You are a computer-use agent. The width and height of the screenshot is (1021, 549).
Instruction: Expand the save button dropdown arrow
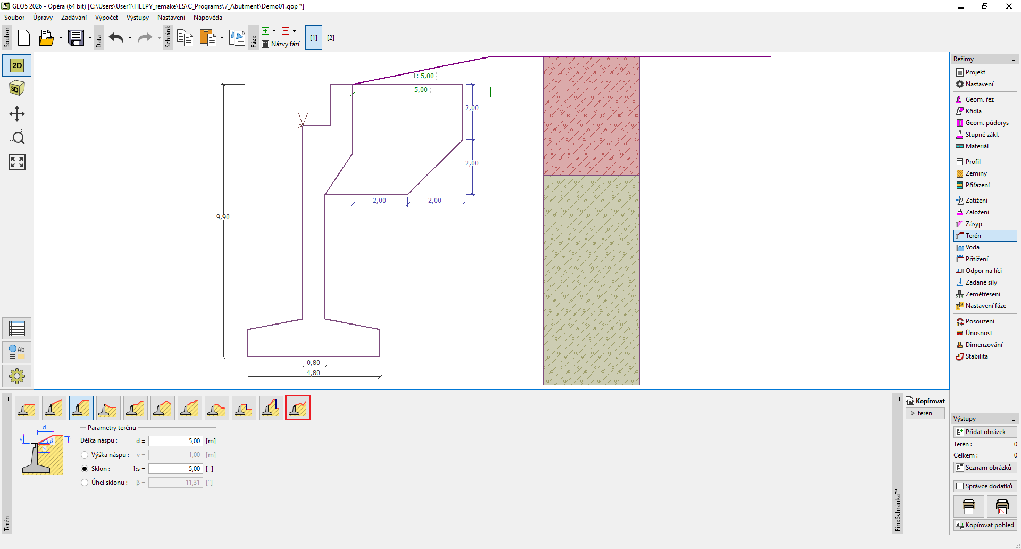pyautogui.click(x=90, y=38)
